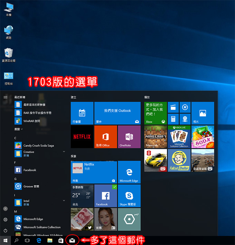This screenshot has width=235, height=245.
Task: Open the taskbar search magnifier
Action: [16, 241]
